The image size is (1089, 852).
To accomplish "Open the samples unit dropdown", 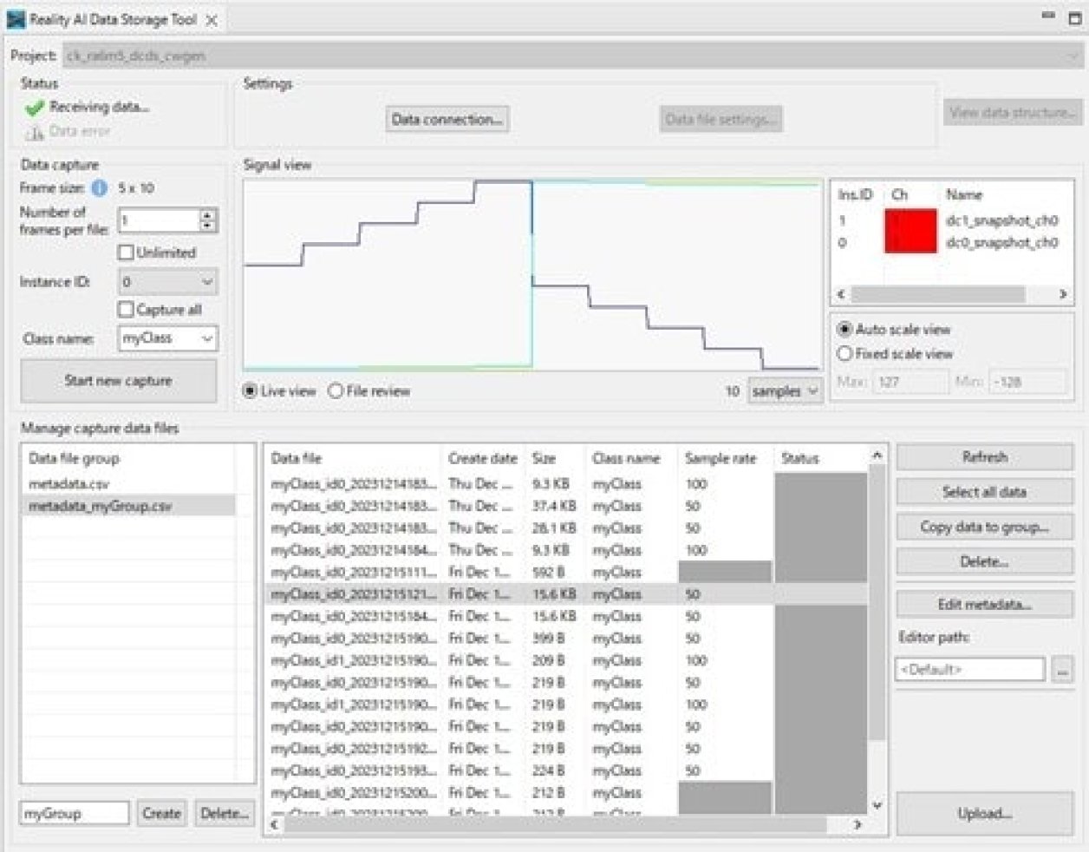I will (x=785, y=391).
